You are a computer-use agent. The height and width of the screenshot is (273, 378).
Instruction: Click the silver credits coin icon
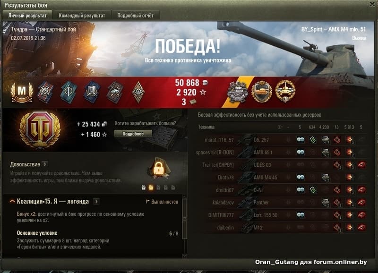point(205,83)
